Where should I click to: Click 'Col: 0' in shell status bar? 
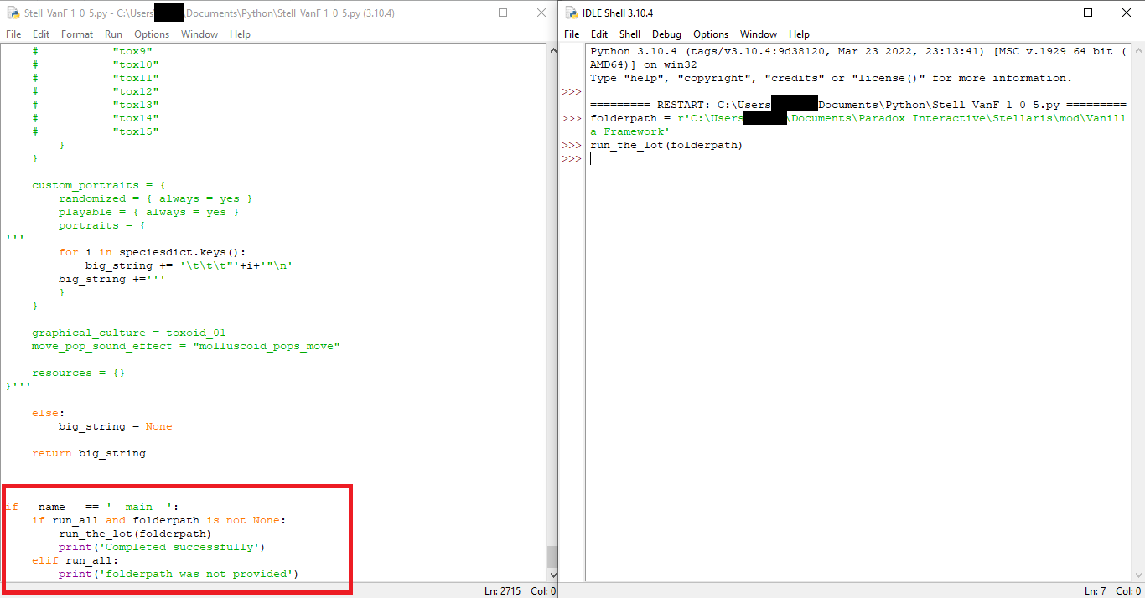[1128, 590]
